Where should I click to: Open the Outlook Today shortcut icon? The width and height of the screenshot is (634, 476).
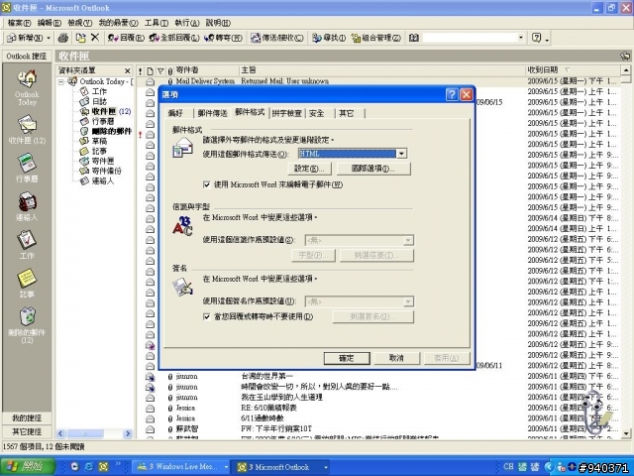[x=27, y=87]
